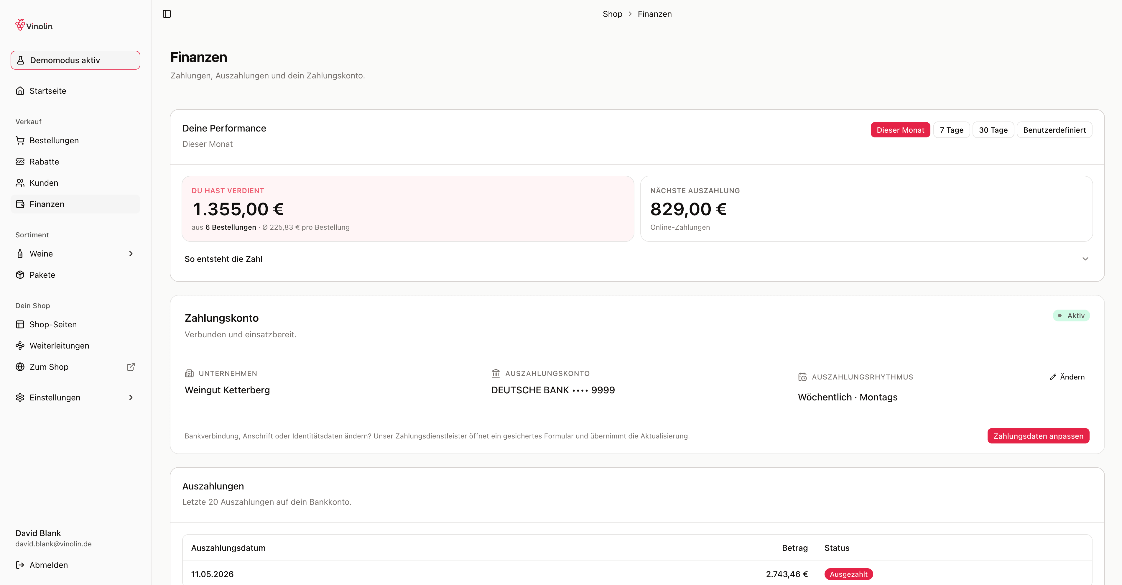The image size is (1122, 585).
Task: Click the David Blank user name
Action: pos(38,533)
